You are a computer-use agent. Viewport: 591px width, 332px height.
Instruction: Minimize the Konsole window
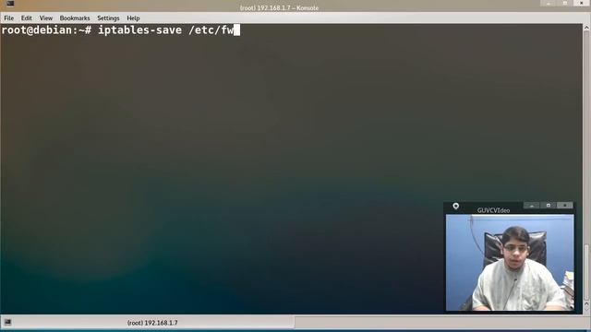(549, 4)
